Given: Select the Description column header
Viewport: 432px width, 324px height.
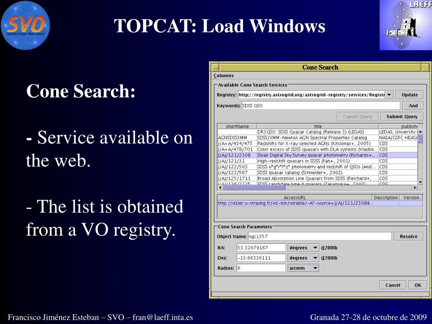Looking at the screenshot, I should [386, 197].
